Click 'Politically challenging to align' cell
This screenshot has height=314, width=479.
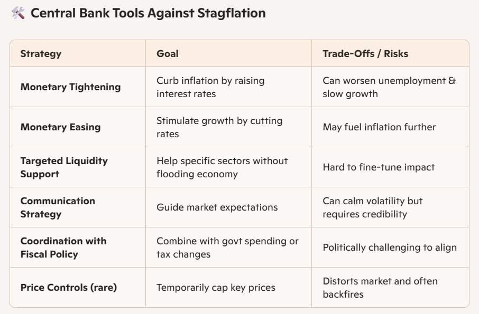click(x=390, y=247)
